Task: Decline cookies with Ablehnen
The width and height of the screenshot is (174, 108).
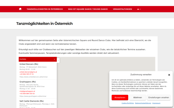Action: (137, 98)
